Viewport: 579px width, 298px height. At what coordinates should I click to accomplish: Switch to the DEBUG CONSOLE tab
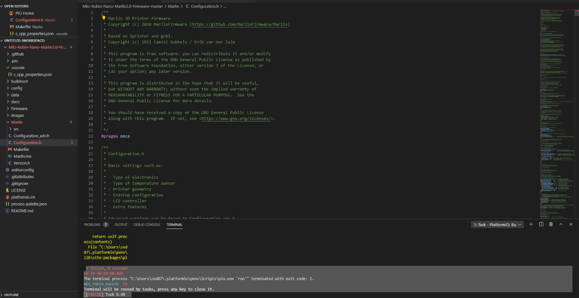click(x=147, y=225)
